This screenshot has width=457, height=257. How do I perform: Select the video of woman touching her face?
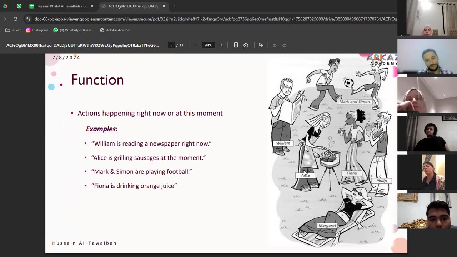coord(427,95)
